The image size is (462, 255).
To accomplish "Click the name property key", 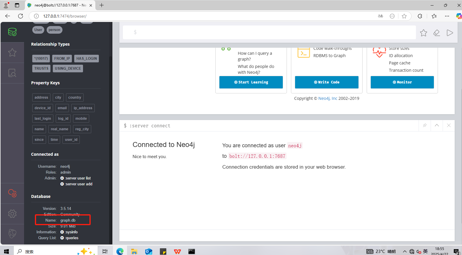I will coord(39,129).
